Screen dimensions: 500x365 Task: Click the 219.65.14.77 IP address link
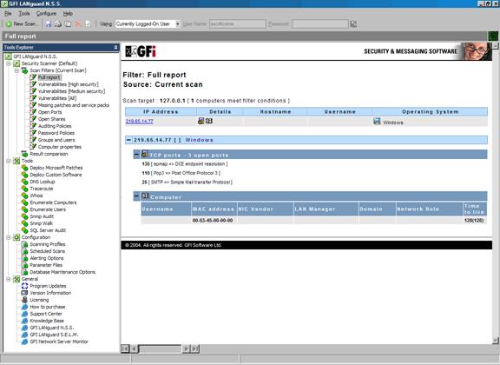pos(140,122)
